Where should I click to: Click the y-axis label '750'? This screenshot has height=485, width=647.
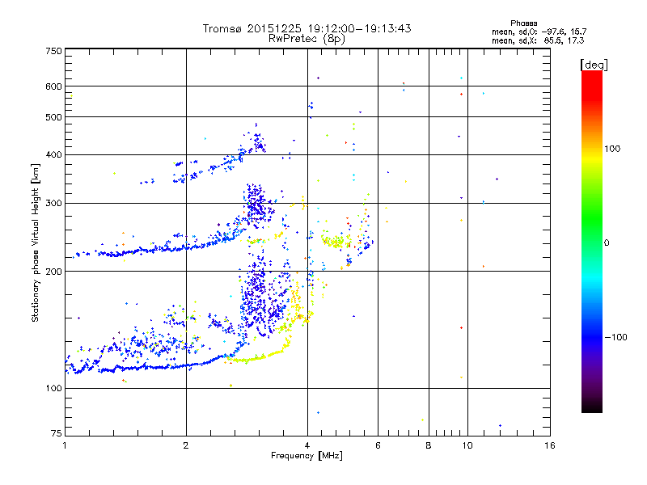point(53,51)
